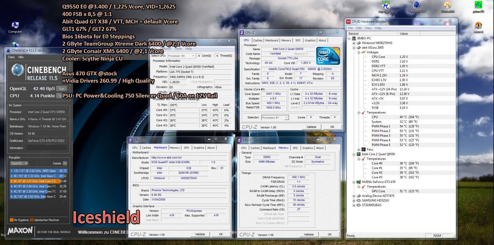494x245 pixels.
Task: Click OK in the CPU-Z Mainboard window
Action: point(221,234)
